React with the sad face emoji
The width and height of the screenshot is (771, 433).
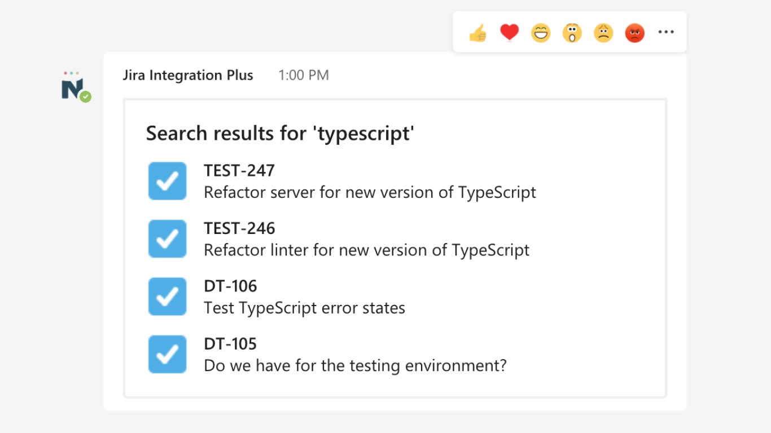pos(603,33)
